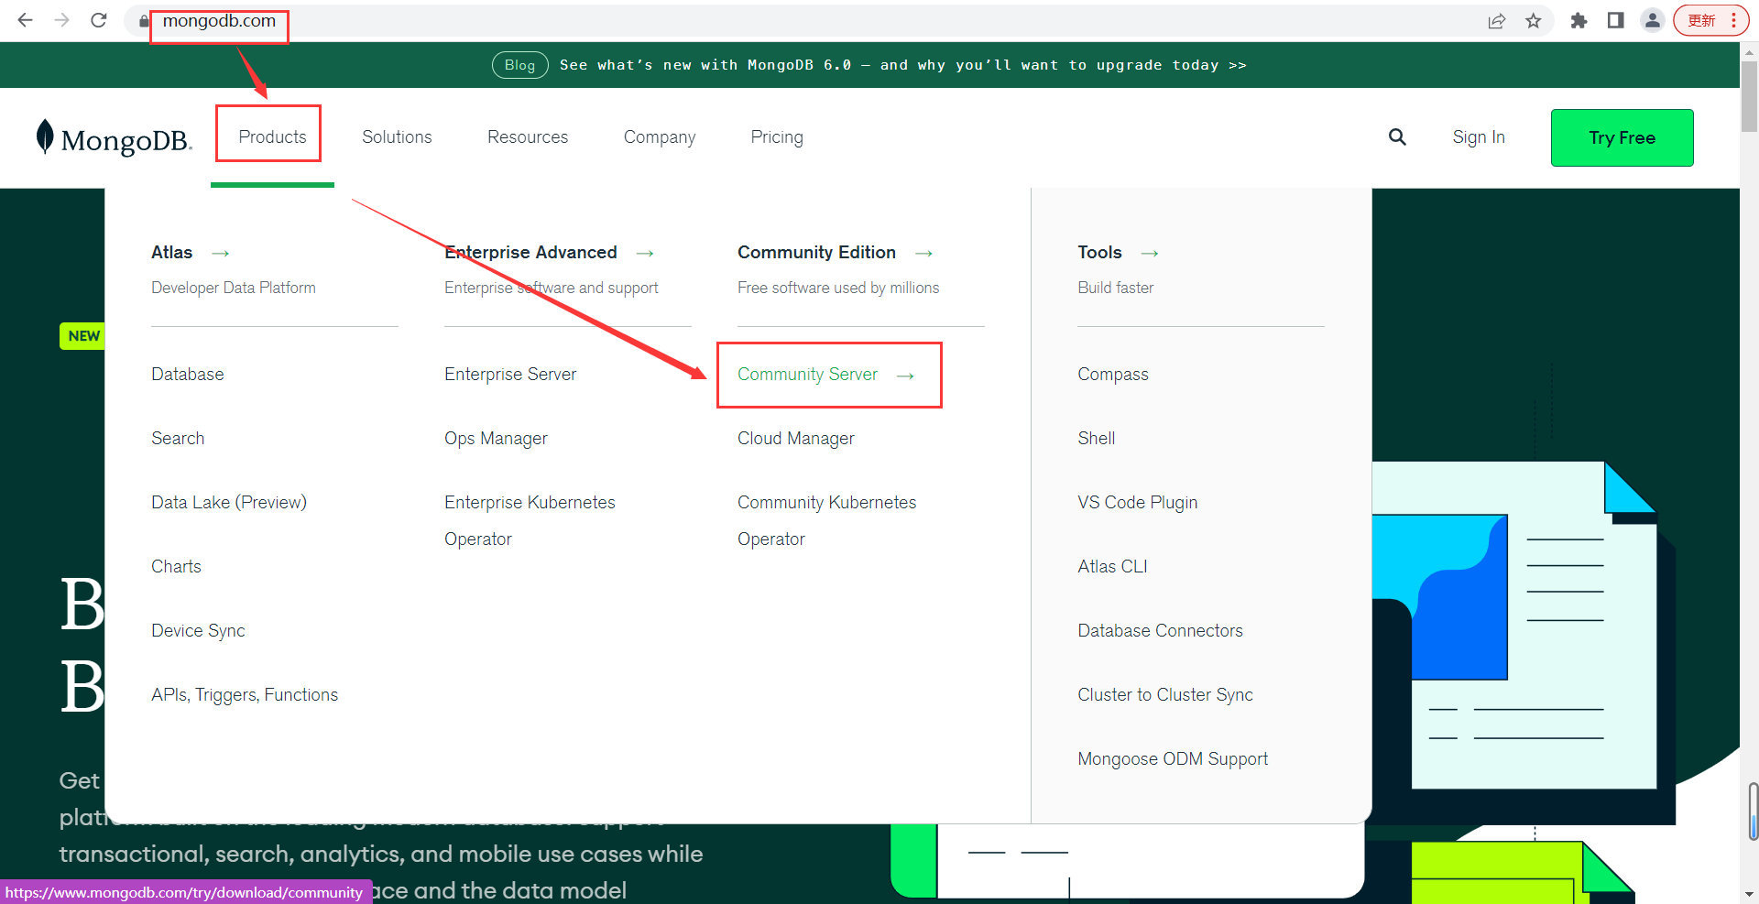Select APIs, Triggers, Functions

point(245,694)
